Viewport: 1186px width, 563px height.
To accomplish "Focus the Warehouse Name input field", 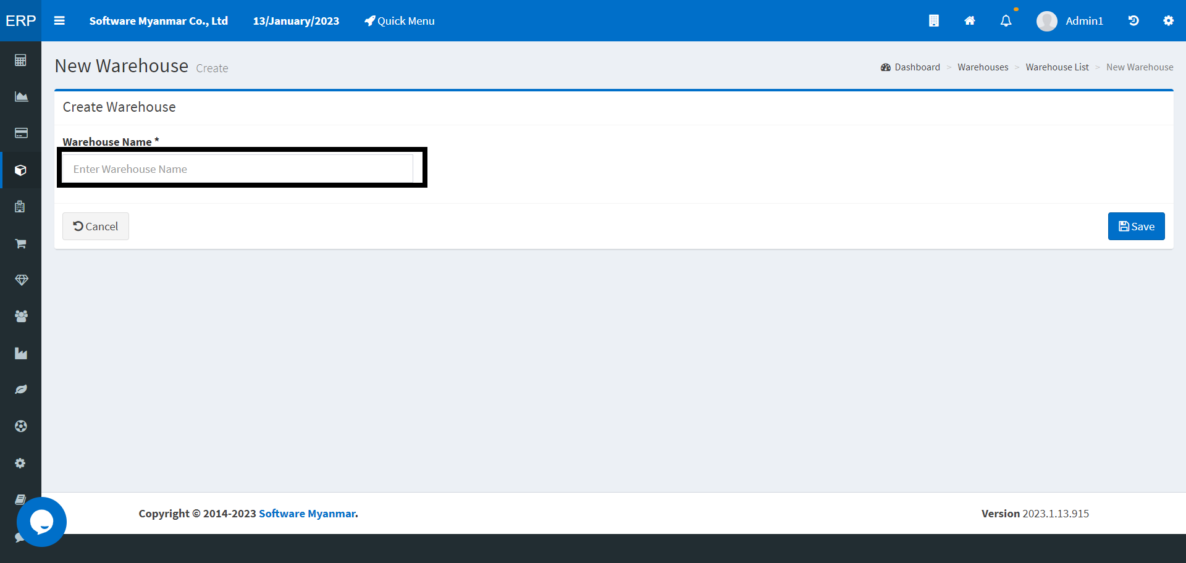I will point(238,169).
